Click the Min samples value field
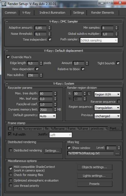This screenshot has width=126, height=196. tap(108, 28)
